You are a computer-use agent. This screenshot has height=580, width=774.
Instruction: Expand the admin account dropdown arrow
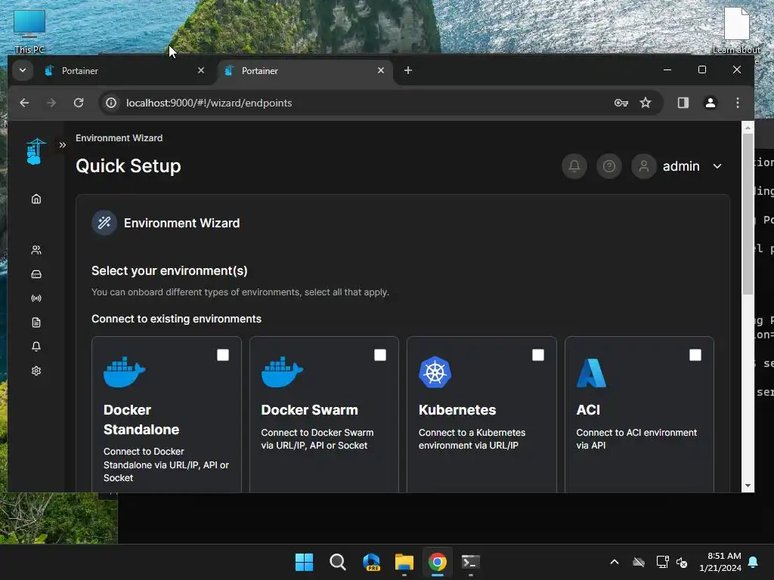click(717, 166)
